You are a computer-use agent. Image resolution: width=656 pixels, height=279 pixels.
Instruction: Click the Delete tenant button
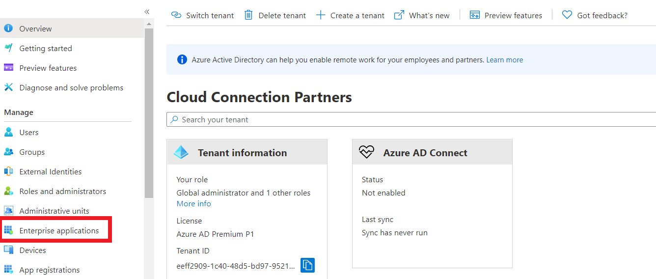275,15
